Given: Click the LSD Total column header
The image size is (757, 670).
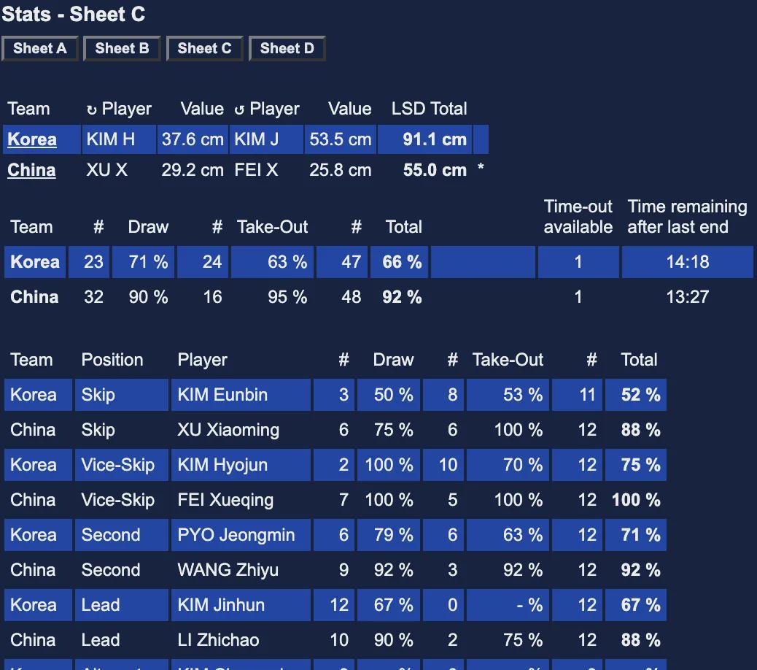Looking at the screenshot, I should pyautogui.click(x=429, y=109).
